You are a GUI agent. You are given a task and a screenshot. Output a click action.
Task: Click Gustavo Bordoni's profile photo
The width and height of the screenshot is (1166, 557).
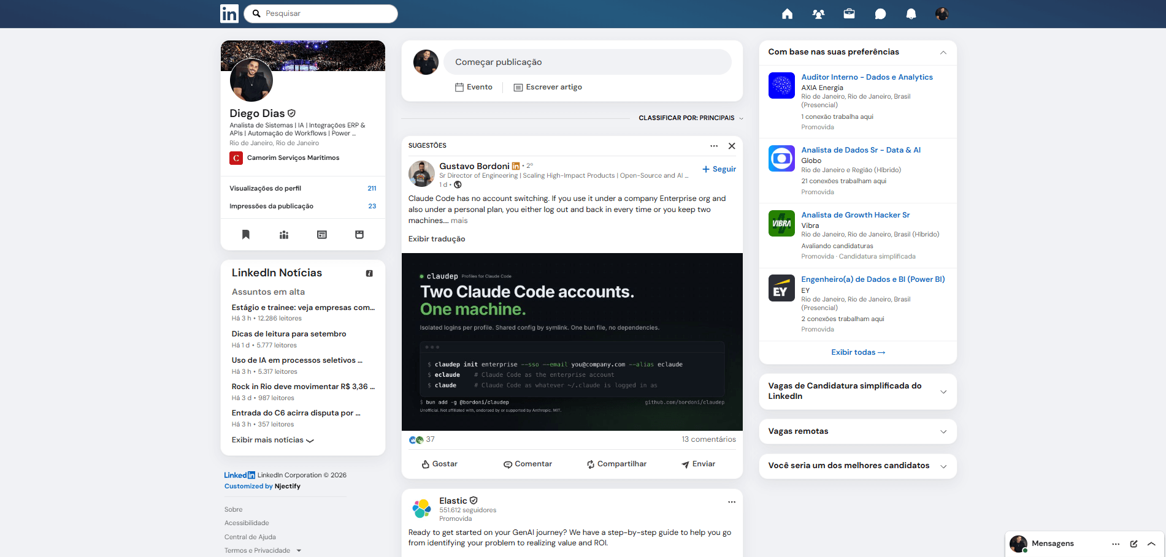tap(421, 174)
